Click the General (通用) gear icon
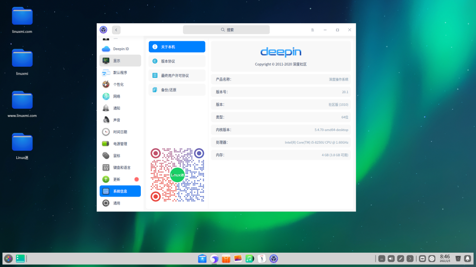The image size is (476, 267). (106, 203)
